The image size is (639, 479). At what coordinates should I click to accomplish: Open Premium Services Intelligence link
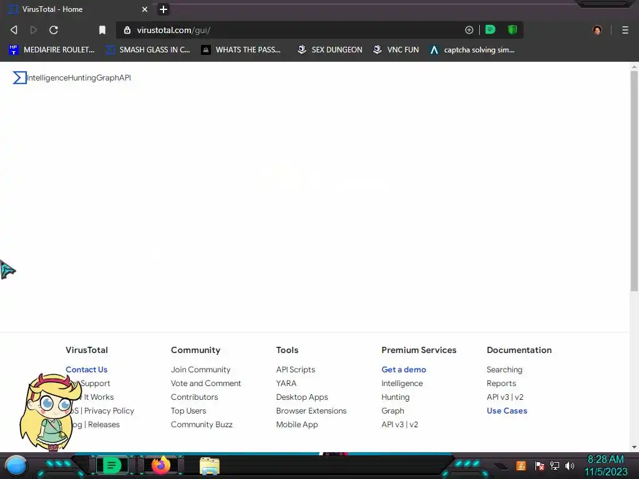(x=402, y=384)
